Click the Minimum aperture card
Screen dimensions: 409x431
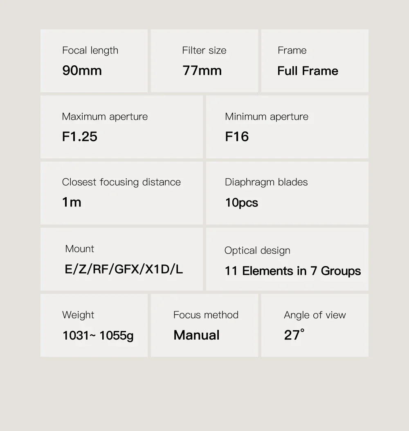click(287, 127)
